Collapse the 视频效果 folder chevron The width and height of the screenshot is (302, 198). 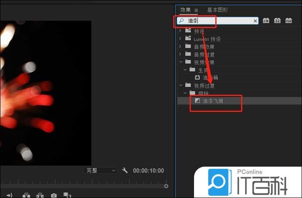(181, 62)
